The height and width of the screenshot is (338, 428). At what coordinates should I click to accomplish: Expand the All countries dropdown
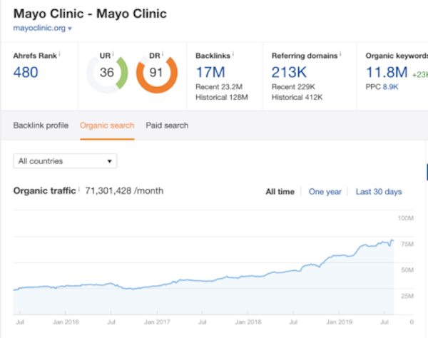(x=65, y=161)
